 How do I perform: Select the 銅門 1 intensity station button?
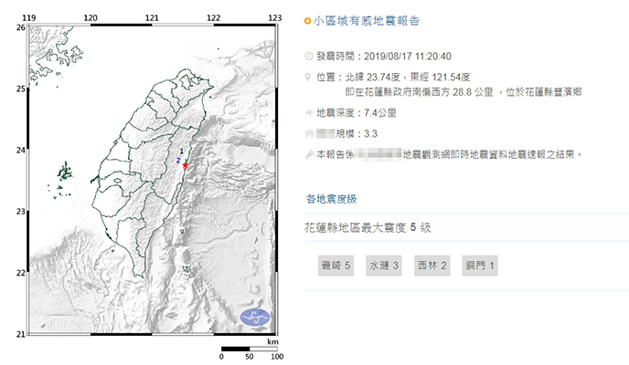click(481, 266)
